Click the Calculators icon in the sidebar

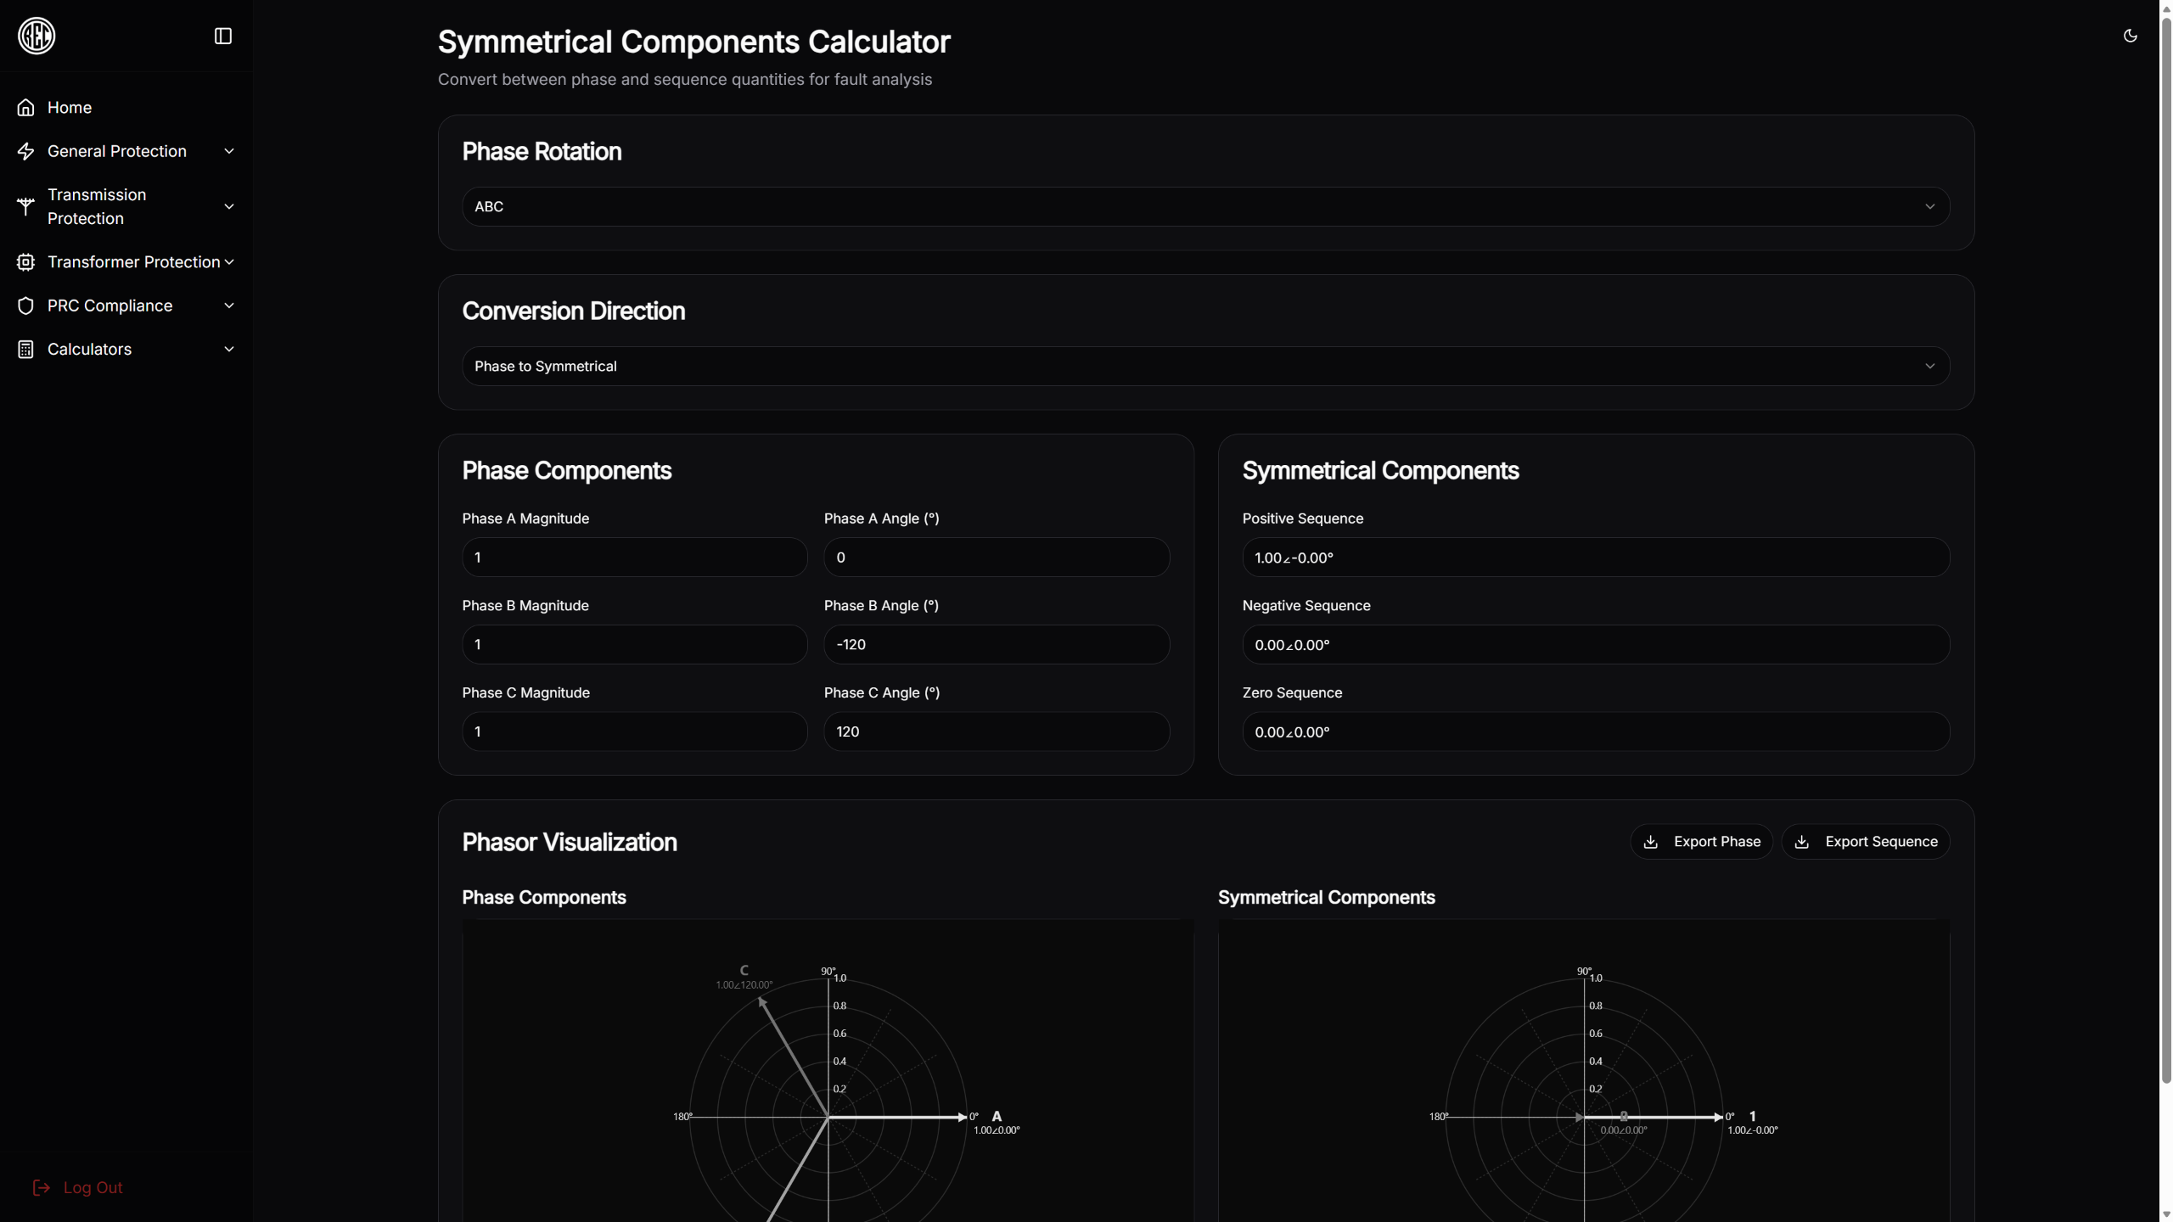25,350
